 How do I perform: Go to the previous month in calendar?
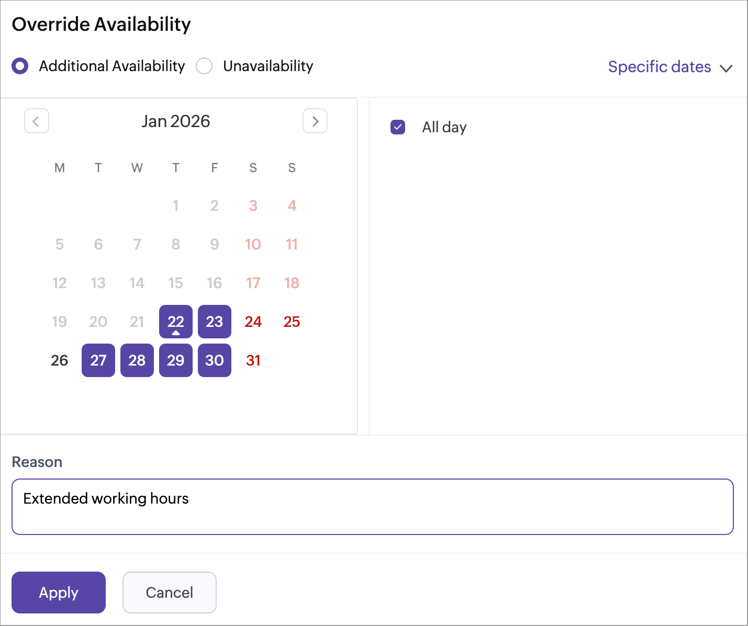(x=37, y=121)
